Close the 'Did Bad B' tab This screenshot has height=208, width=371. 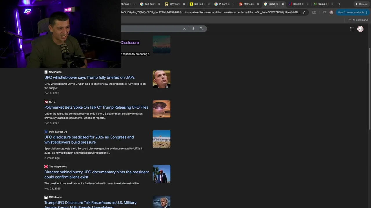(208, 4)
